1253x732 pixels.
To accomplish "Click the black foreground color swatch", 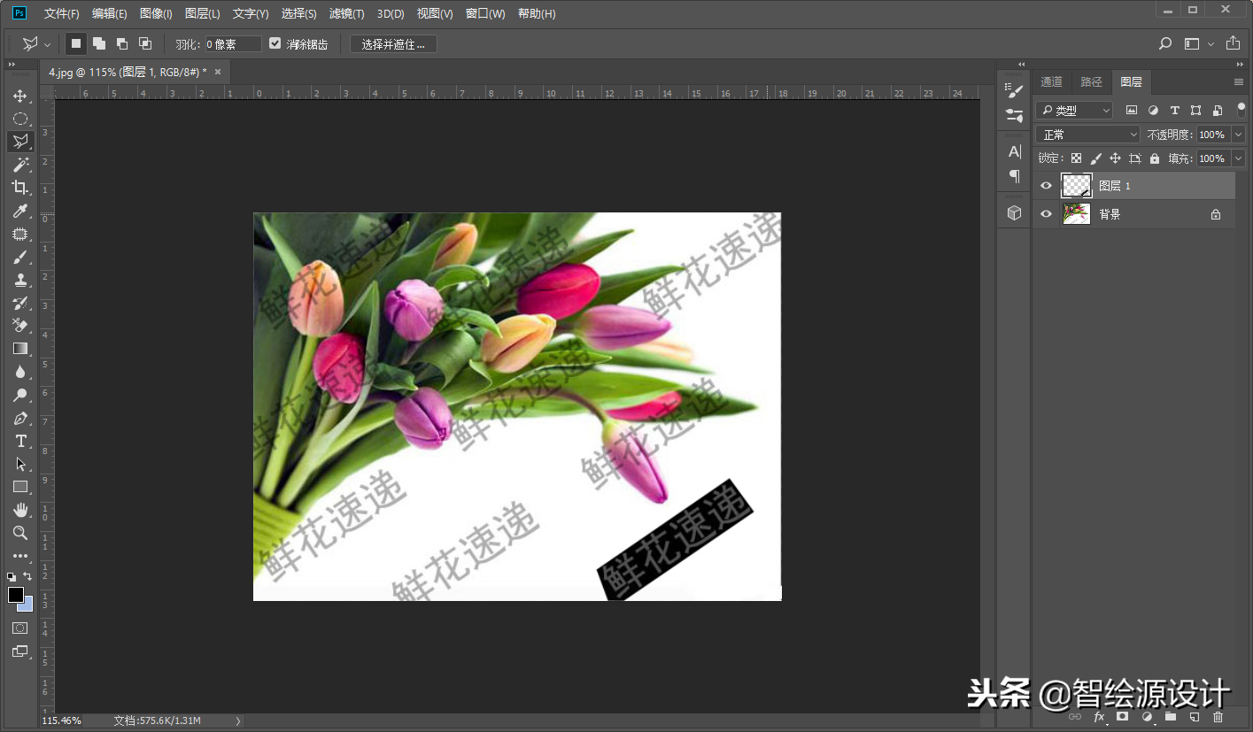I will (x=16, y=595).
